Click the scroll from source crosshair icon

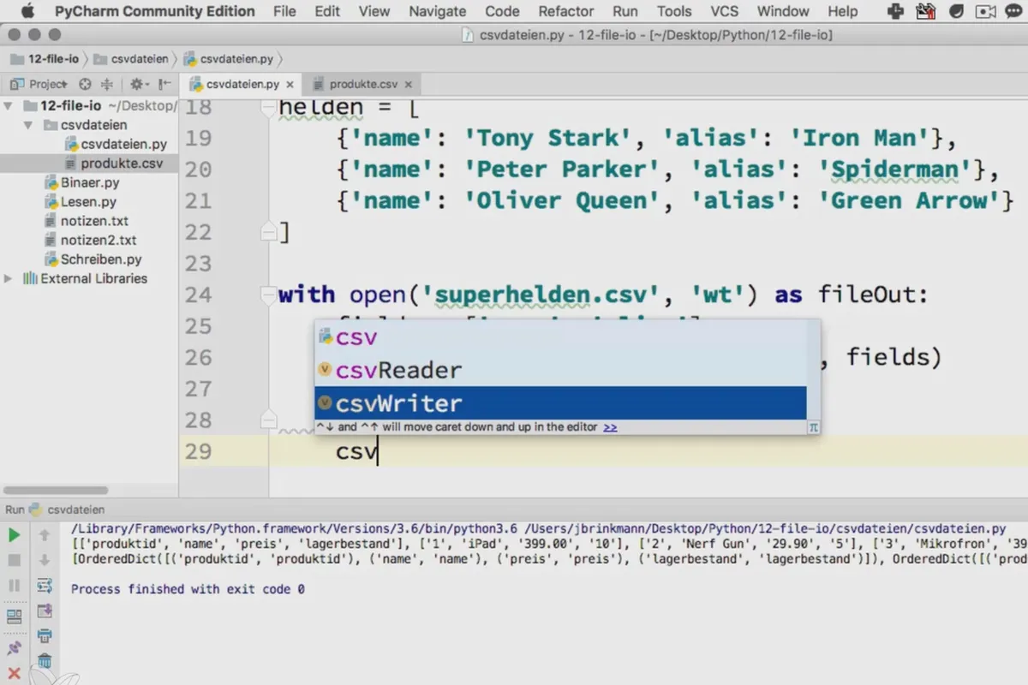pyautogui.click(x=85, y=84)
